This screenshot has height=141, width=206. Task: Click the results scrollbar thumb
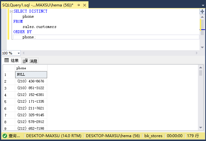[x=201, y=73]
